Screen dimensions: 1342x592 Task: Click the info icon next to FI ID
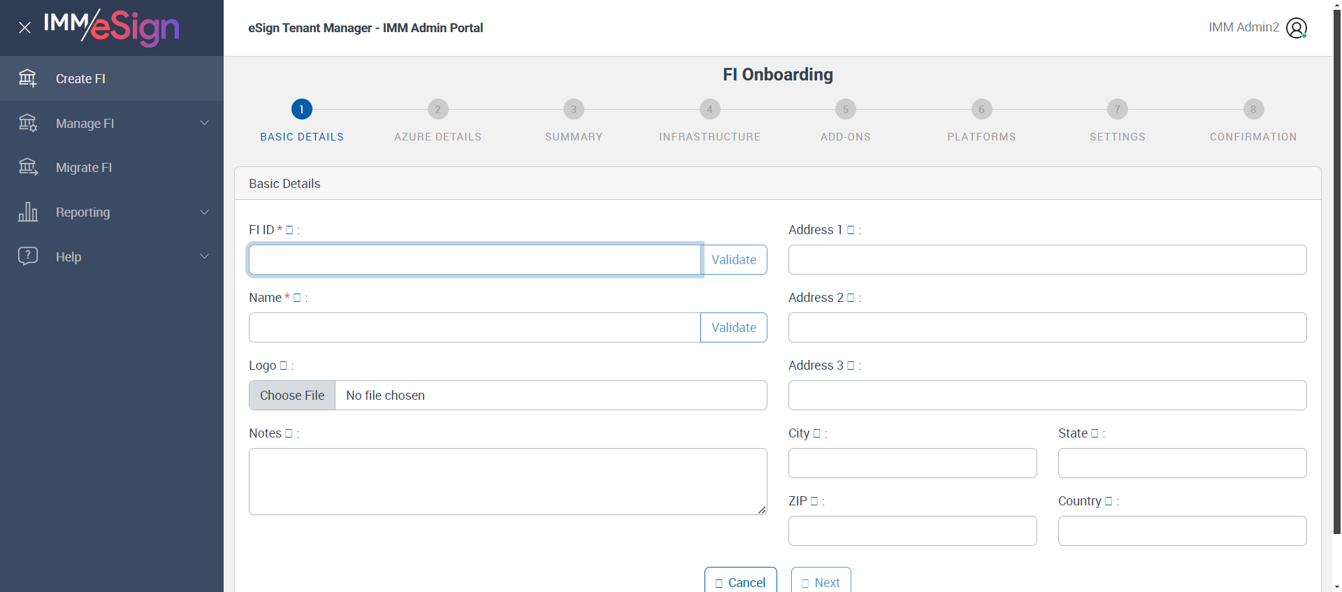(289, 230)
